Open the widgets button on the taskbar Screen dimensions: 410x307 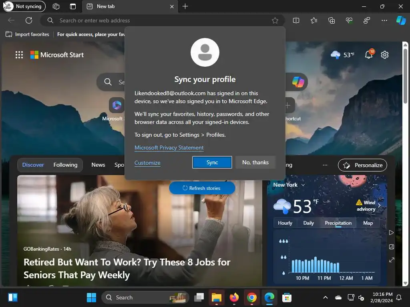pyautogui.click(x=12, y=297)
